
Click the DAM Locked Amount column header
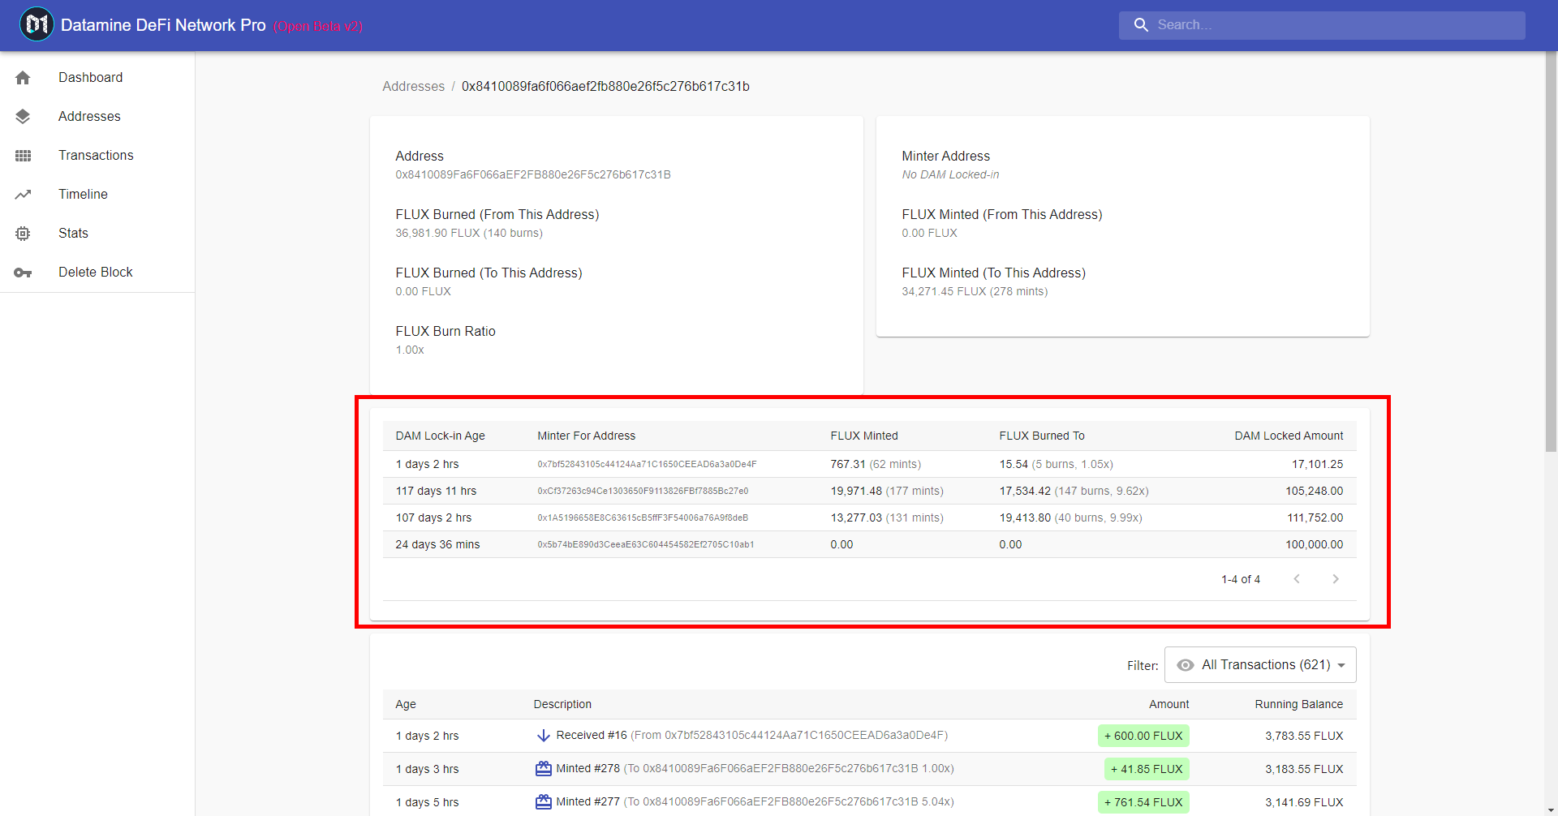[x=1289, y=436]
